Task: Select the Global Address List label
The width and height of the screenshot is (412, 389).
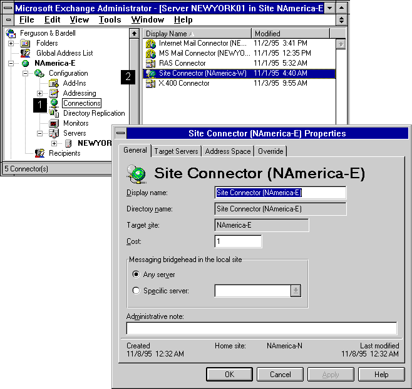Action: click(x=64, y=53)
